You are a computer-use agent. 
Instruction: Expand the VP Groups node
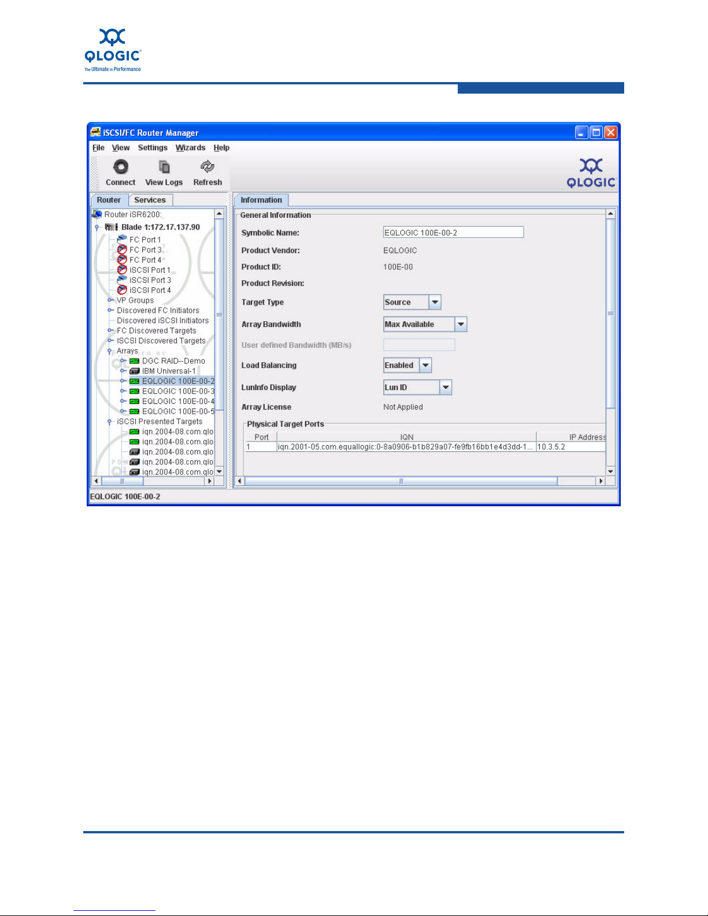110,300
